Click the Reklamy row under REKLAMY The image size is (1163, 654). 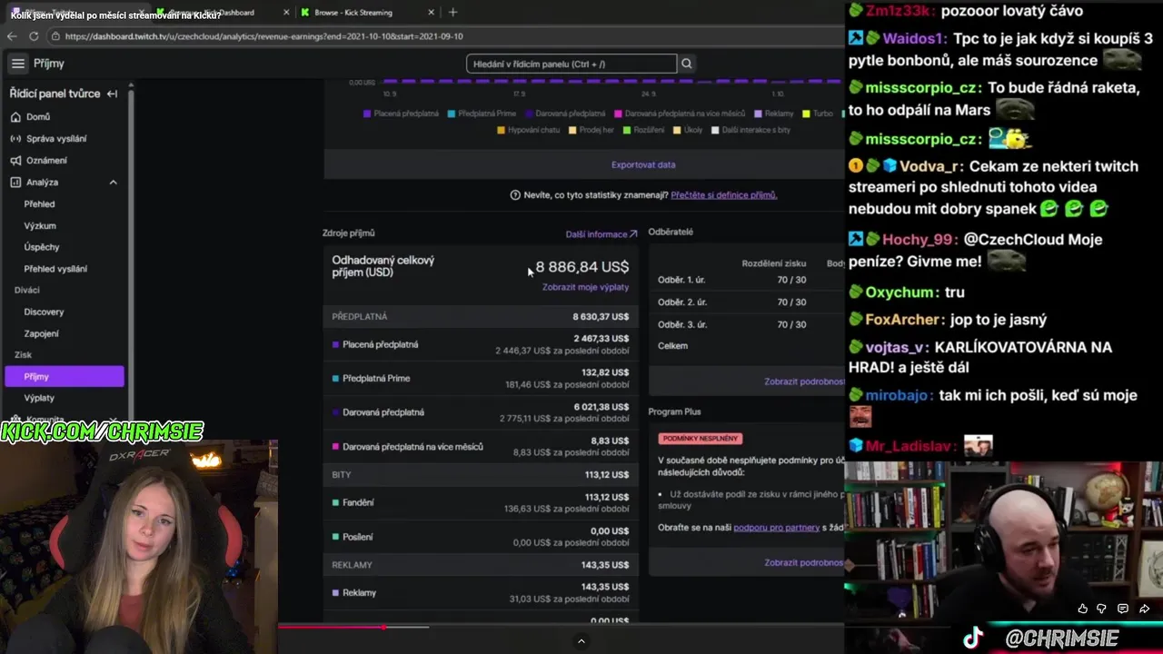pyautogui.click(x=481, y=592)
